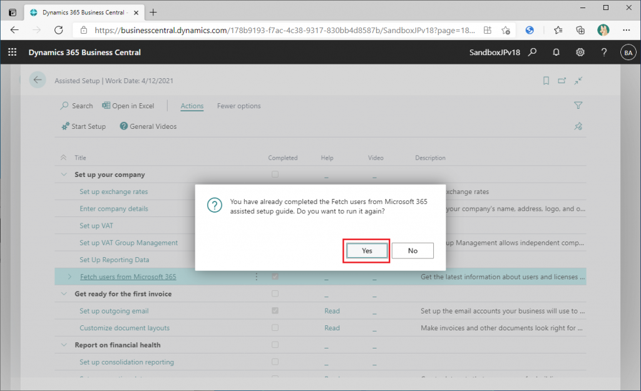The height and width of the screenshot is (391, 641).
Task: Open the browser Settings and more menu
Action: [626, 30]
